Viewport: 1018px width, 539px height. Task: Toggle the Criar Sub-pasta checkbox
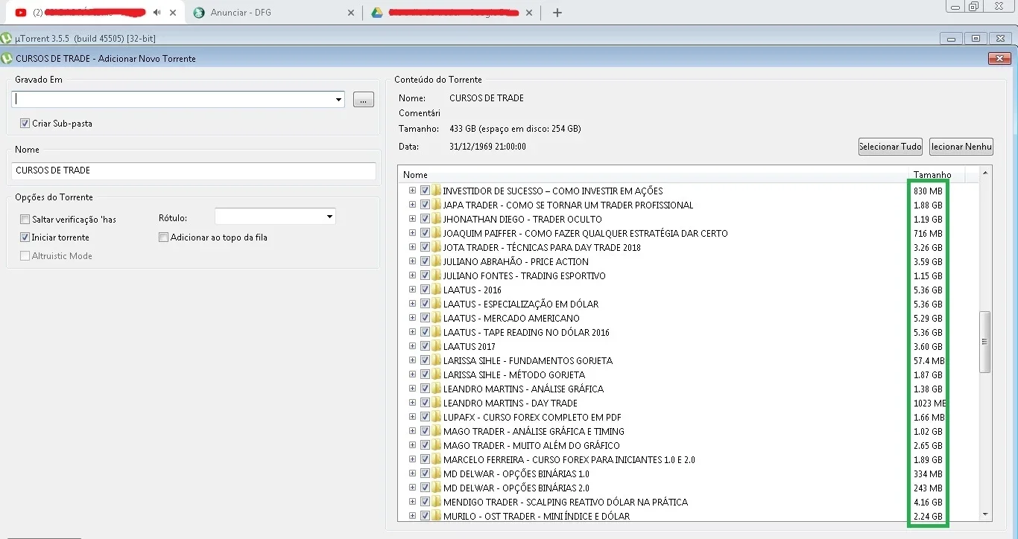tap(25, 124)
